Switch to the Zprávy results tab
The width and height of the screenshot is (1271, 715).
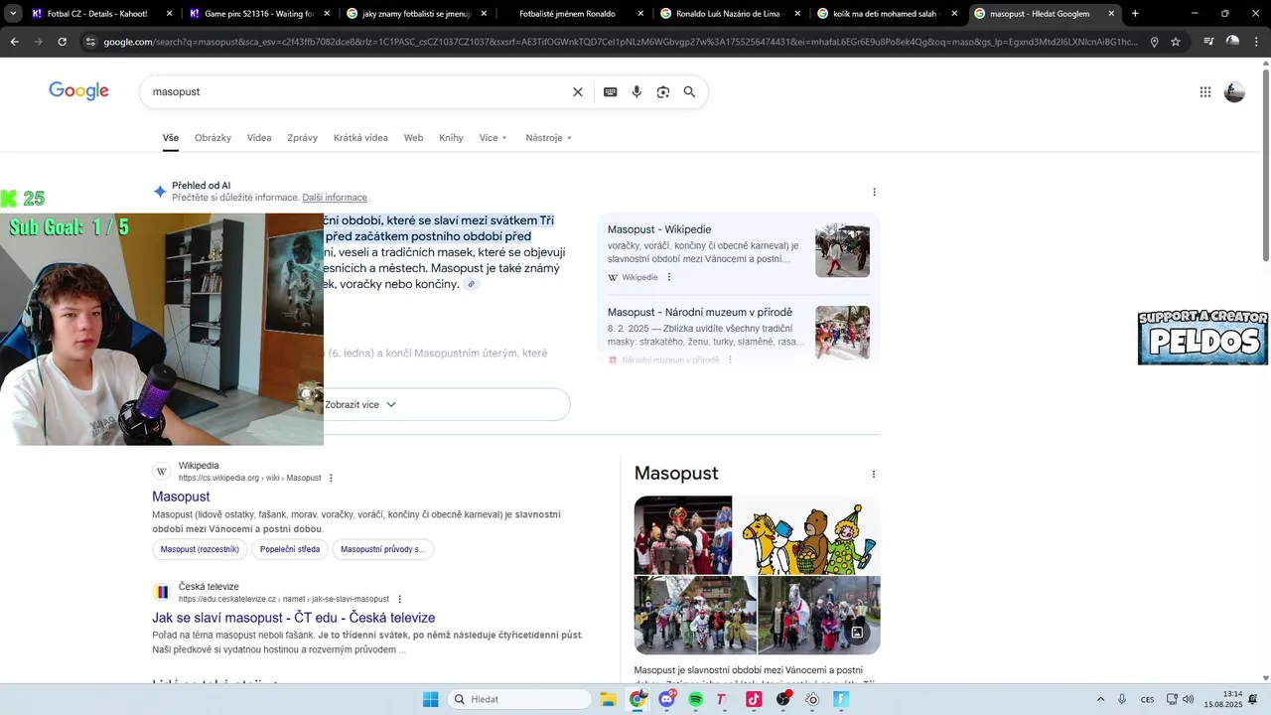tap(303, 138)
